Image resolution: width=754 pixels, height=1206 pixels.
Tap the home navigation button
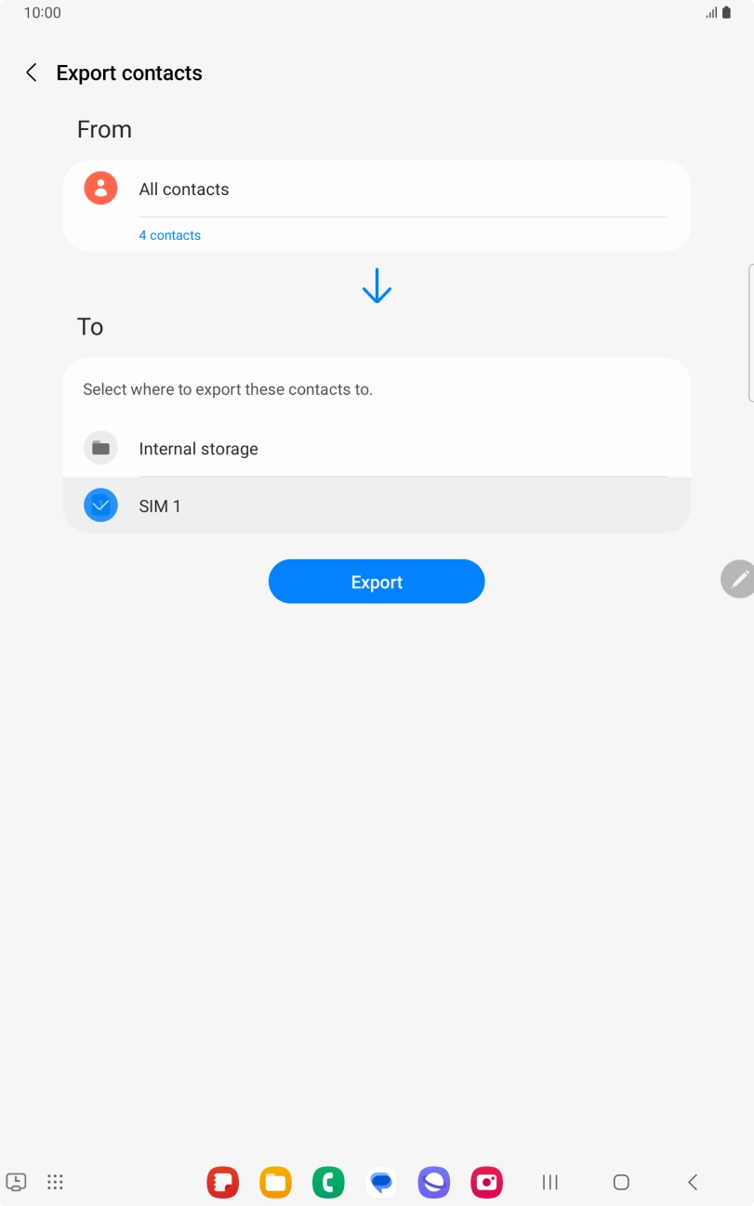(621, 1182)
